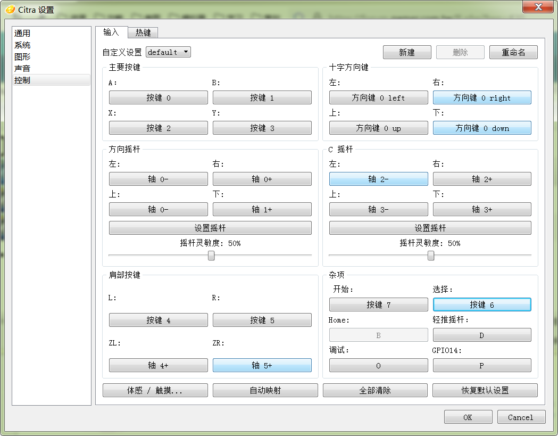The width and height of the screenshot is (558, 436).
Task: Change D-pad up binding 方向键 0 up
Action: (x=378, y=128)
